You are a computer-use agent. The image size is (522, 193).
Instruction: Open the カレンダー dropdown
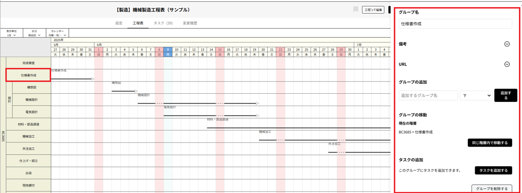58,33
